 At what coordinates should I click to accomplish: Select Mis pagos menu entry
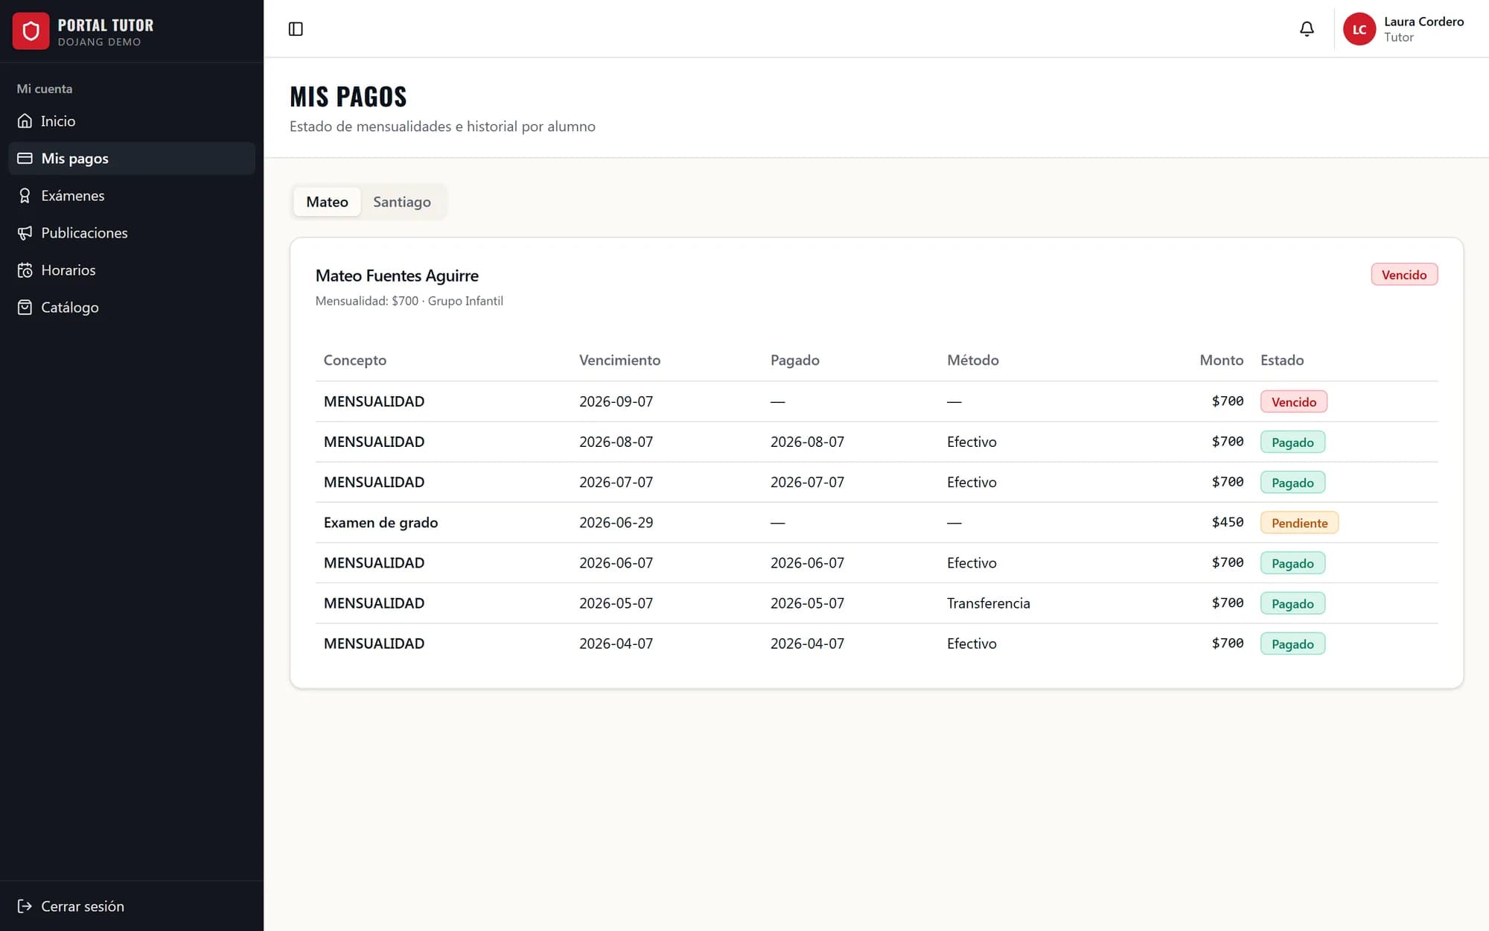tap(132, 158)
